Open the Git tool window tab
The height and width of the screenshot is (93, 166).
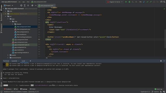[x=16, y=89]
